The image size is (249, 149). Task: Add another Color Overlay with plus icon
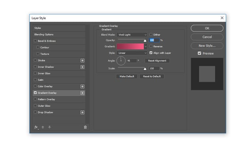click(82, 86)
